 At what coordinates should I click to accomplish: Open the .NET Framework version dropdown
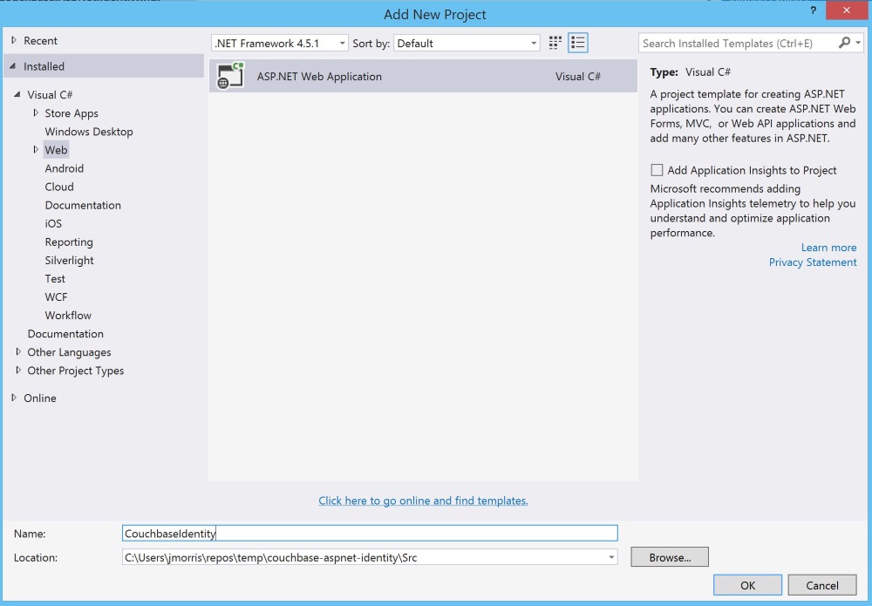280,43
